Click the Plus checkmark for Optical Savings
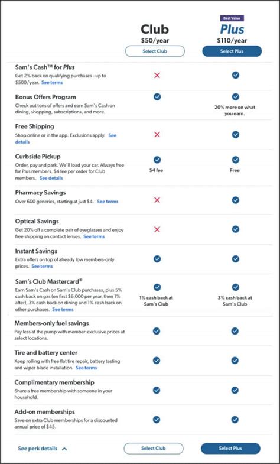 click(x=235, y=229)
